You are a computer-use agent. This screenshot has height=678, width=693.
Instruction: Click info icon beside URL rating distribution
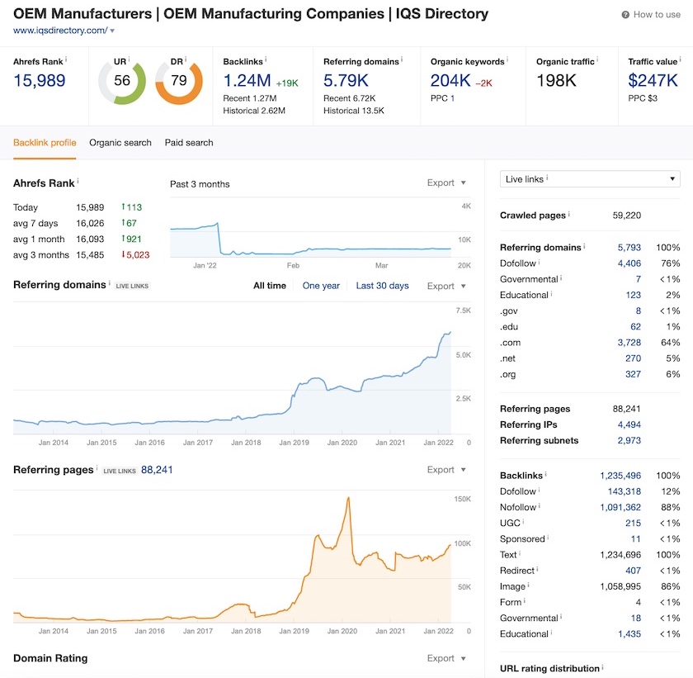602,667
